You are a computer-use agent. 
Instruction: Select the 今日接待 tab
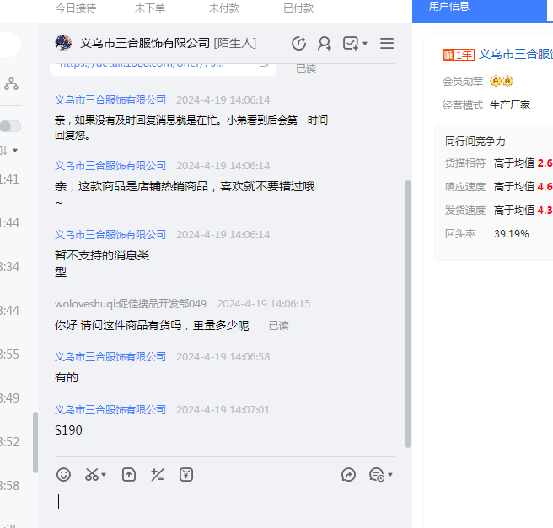(76, 8)
